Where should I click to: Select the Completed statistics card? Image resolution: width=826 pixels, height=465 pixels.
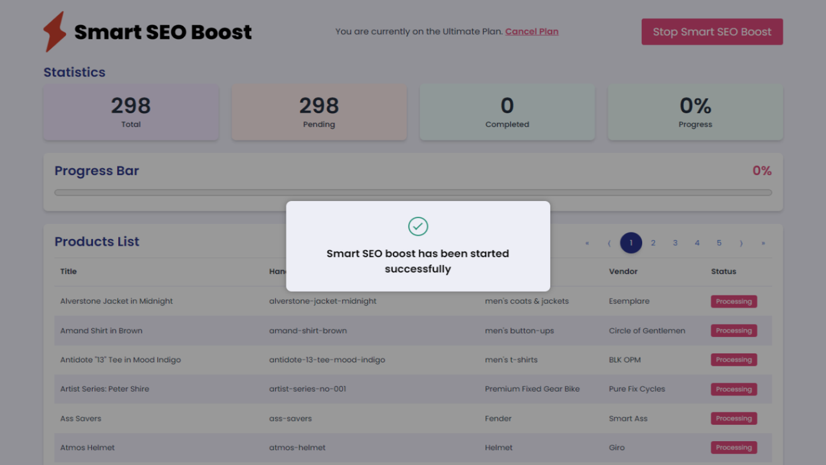[x=507, y=112]
